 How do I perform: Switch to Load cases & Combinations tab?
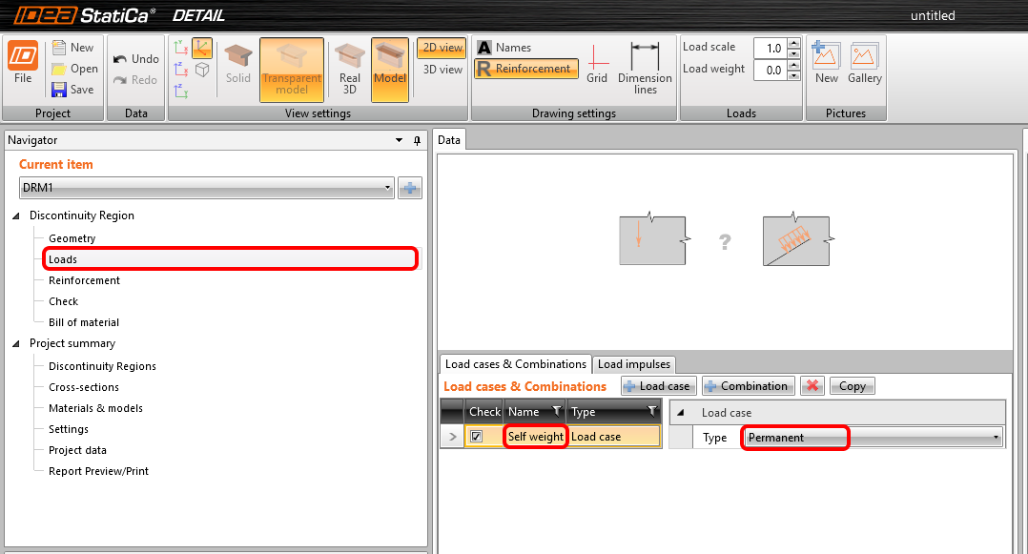[x=515, y=364]
